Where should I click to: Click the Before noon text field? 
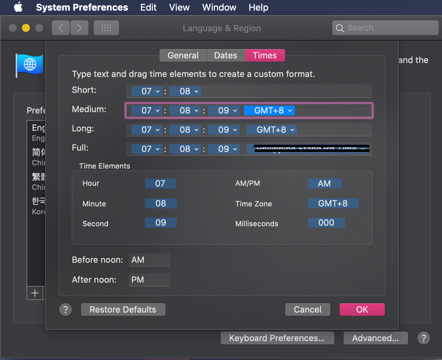coord(150,260)
